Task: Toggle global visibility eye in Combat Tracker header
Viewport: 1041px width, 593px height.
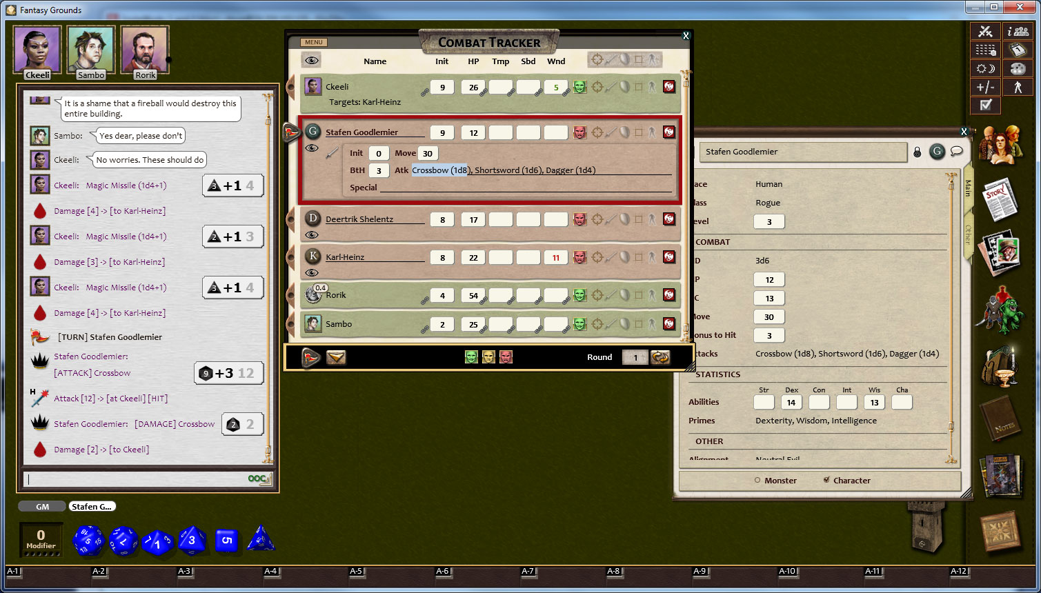Action: (x=312, y=61)
